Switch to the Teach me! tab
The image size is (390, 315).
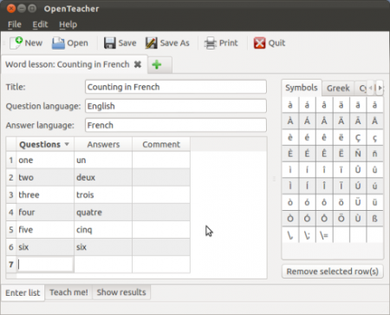pos(68,292)
